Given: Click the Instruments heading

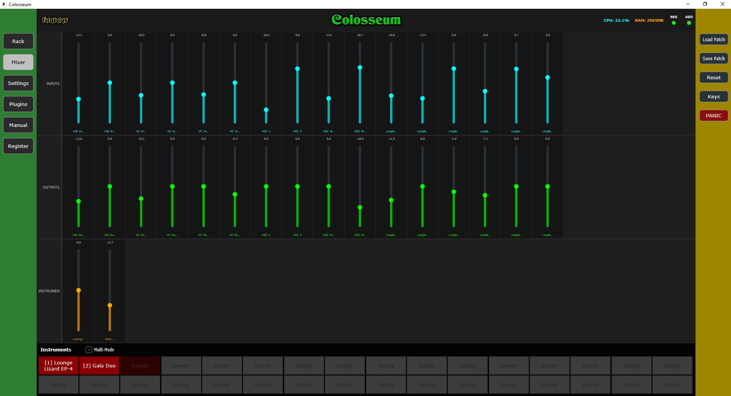Looking at the screenshot, I should tap(56, 350).
